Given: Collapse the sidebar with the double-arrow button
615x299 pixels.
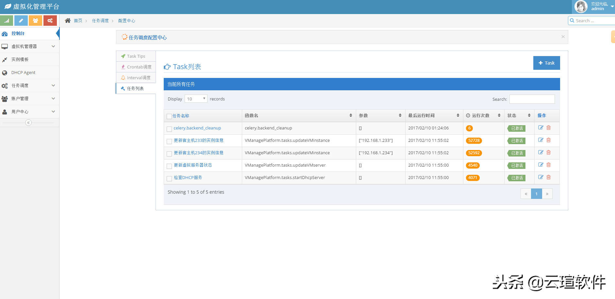Looking at the screenshot, I should [28, 123].
